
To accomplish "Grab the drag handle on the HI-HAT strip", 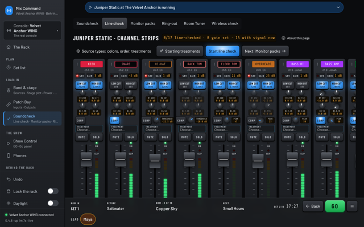I will coord(146,64).
